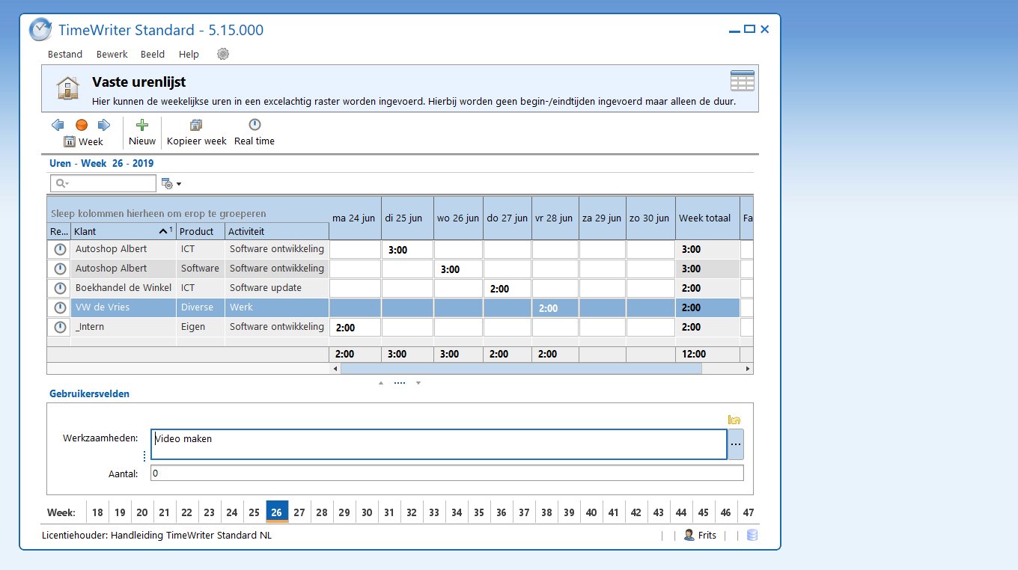Click the 2:00 cell for _Intern on ma 24 jun

356,327
